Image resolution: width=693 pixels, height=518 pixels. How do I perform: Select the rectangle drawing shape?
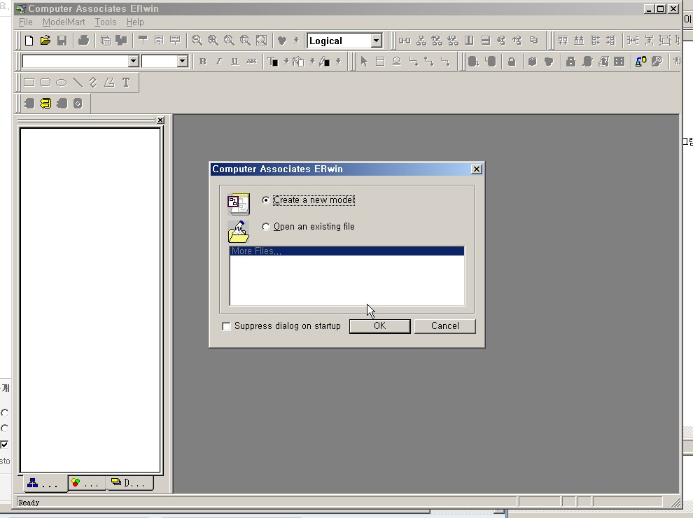pyautogui.click(x=29, y=83)
